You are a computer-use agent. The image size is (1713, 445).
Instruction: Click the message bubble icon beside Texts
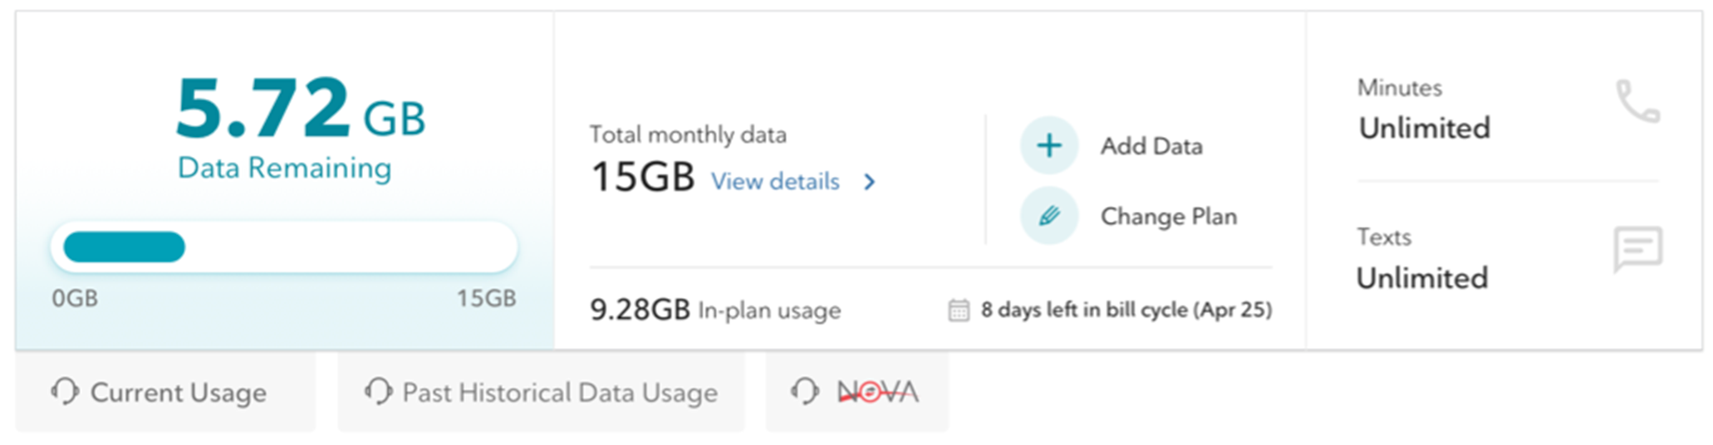pyautogui.click(x=1637, y=248)
